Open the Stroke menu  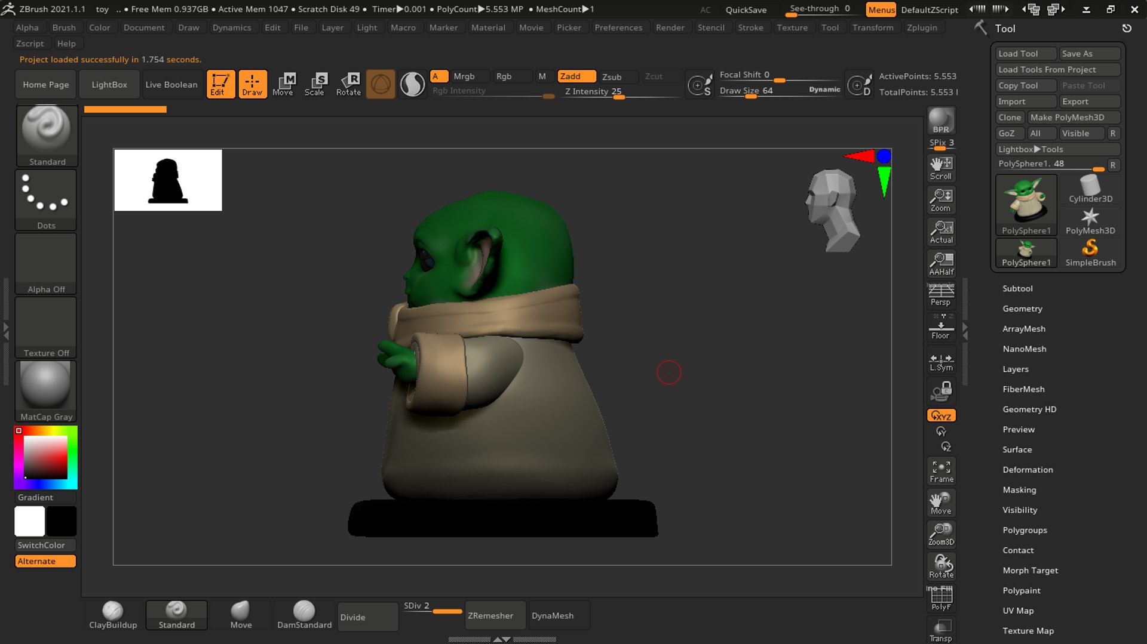pos(750,27)
